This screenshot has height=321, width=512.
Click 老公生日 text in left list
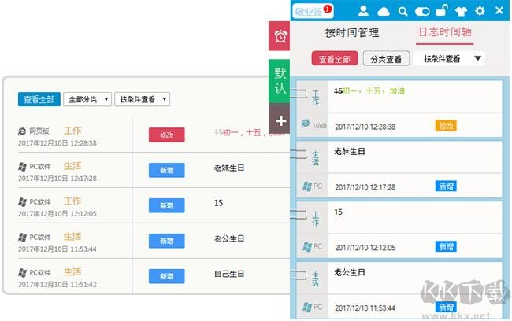click(229, 239)
